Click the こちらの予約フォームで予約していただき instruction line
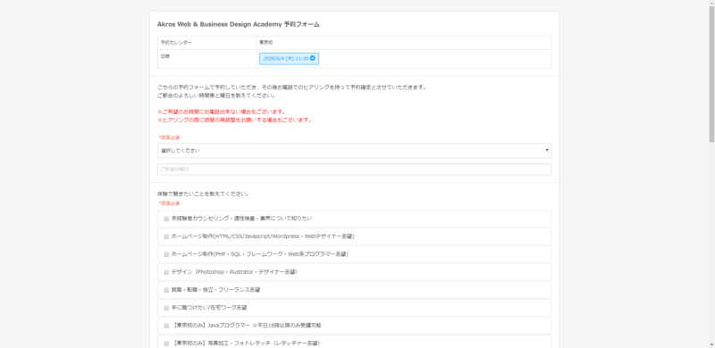The width and height of the screenshot is (715, 348). [x=292, y=87]
